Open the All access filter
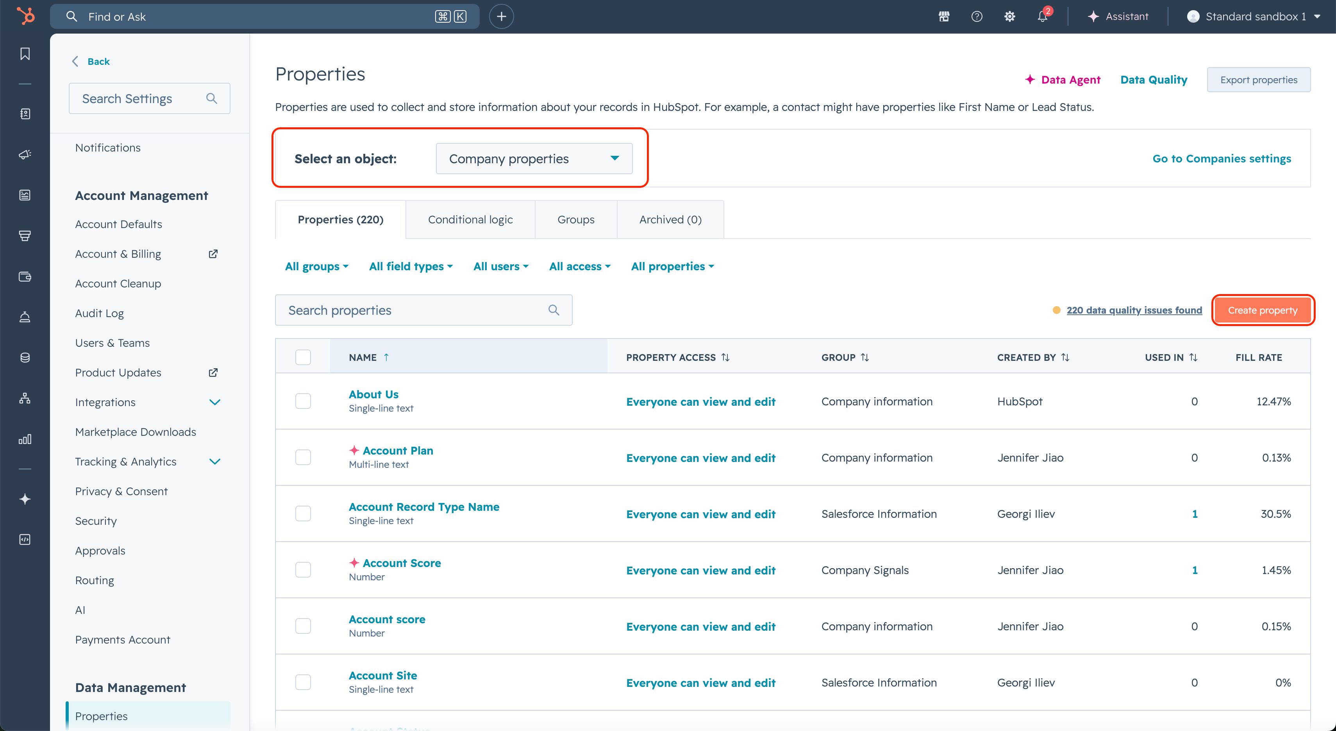The width and height of the screenshot is (1336, 731). (580, 266)
